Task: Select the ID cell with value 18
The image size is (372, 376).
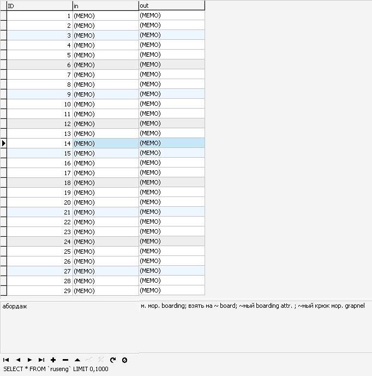Action: pyautogui.click(x=40, y=183)
